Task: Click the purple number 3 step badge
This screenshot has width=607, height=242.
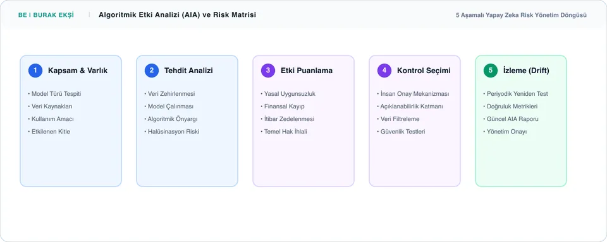Action: (268, 71)
